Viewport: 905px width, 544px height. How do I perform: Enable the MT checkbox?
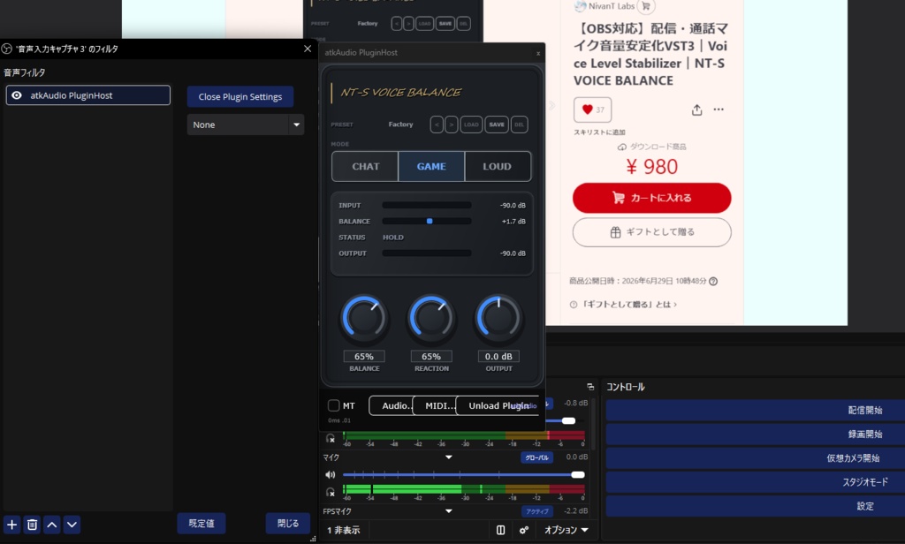[333, 405]
